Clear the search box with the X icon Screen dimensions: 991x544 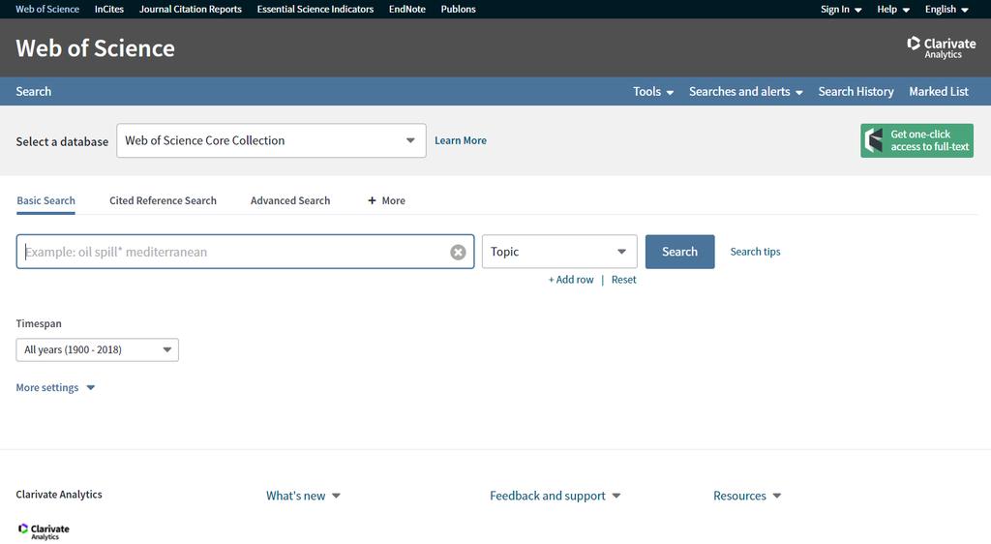458,252
